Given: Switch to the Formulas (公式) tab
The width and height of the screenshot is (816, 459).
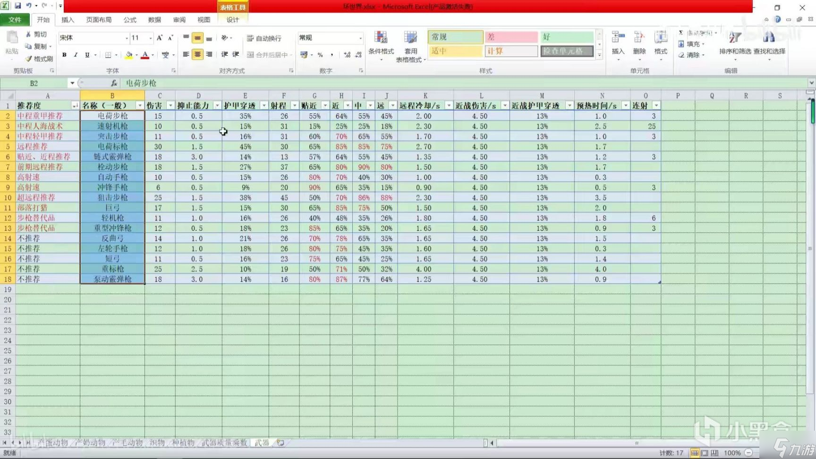Looking at the screenshot, I should coord(130,20).
